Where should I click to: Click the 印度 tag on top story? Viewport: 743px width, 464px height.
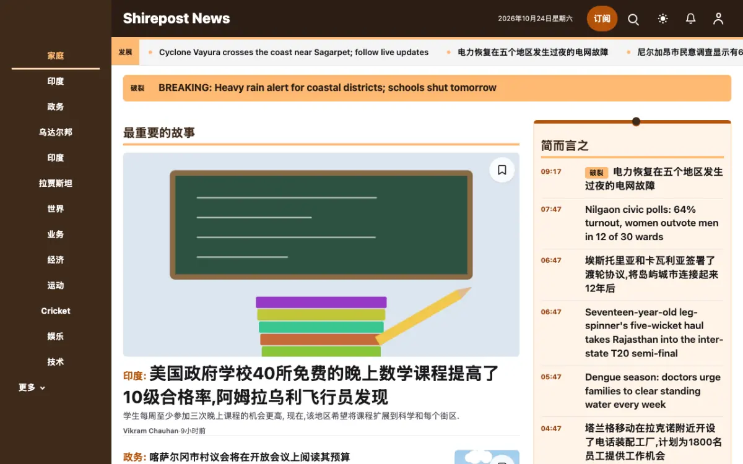(134, 376)
